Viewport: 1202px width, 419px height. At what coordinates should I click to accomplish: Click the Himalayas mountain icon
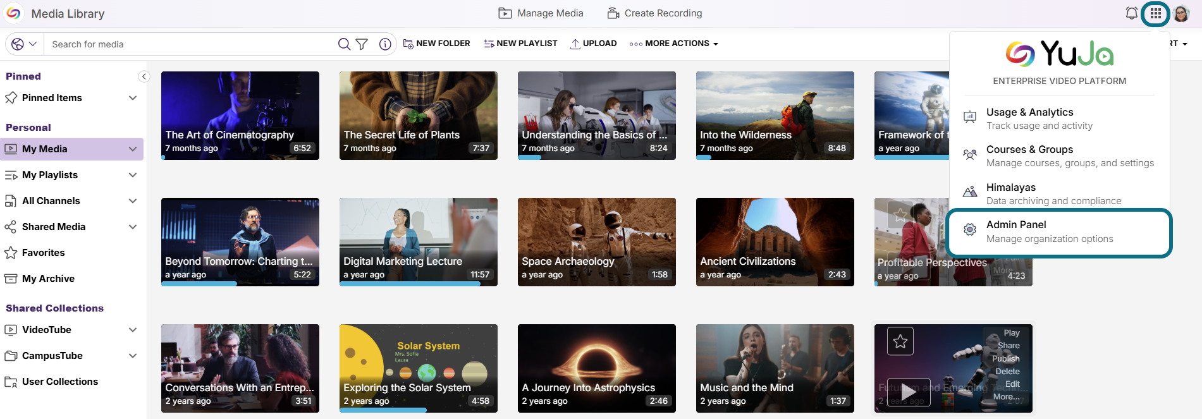(x=970, y=192)
